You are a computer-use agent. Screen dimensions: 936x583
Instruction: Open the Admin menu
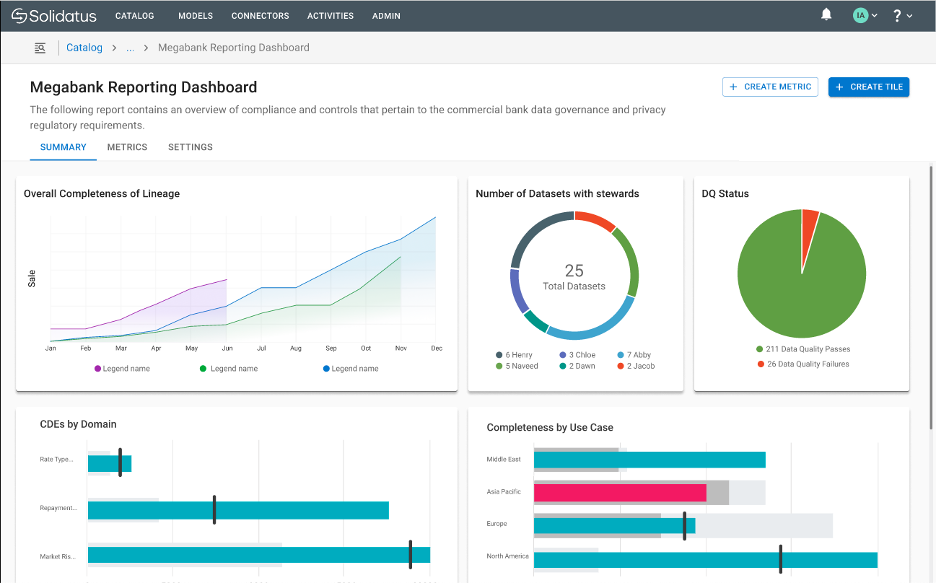point(386,15)
